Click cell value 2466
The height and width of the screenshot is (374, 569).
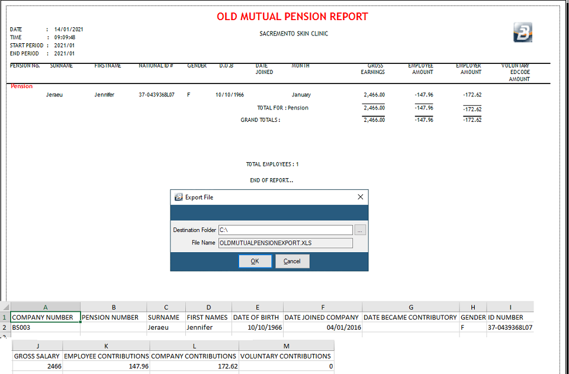pyautogui.click(x=37, y=366)
